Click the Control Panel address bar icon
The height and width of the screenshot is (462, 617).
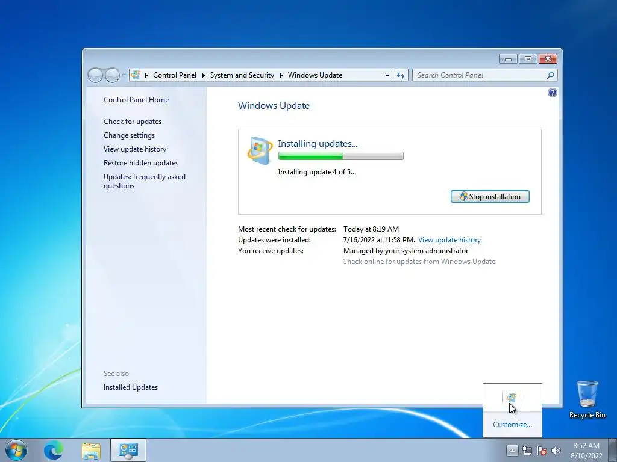pyautogui.click(x=136, y=75)
